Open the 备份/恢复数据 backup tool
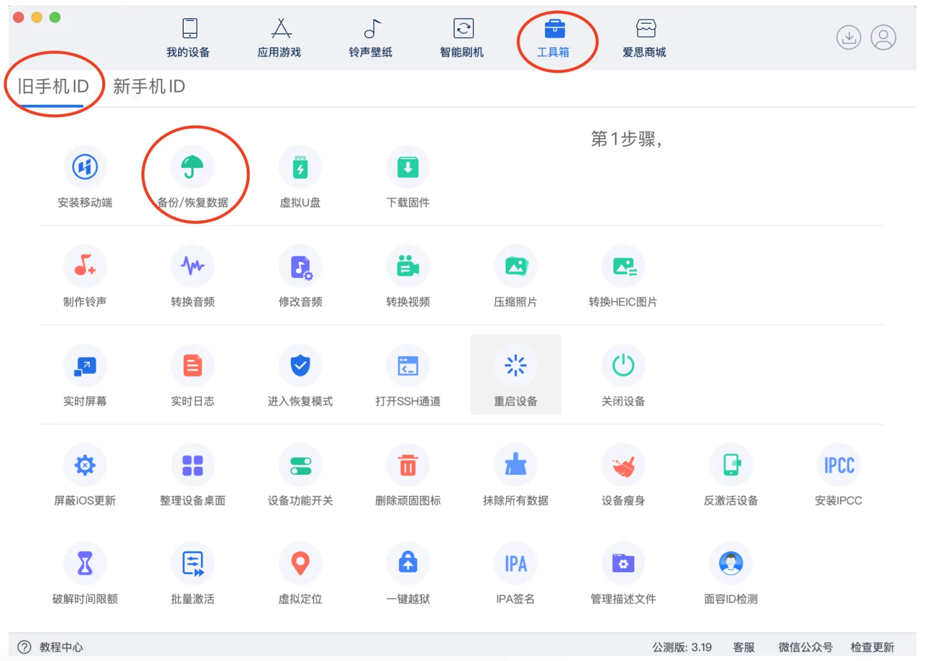The width and height of the screenshot is (925, 661). pos(193,177)
